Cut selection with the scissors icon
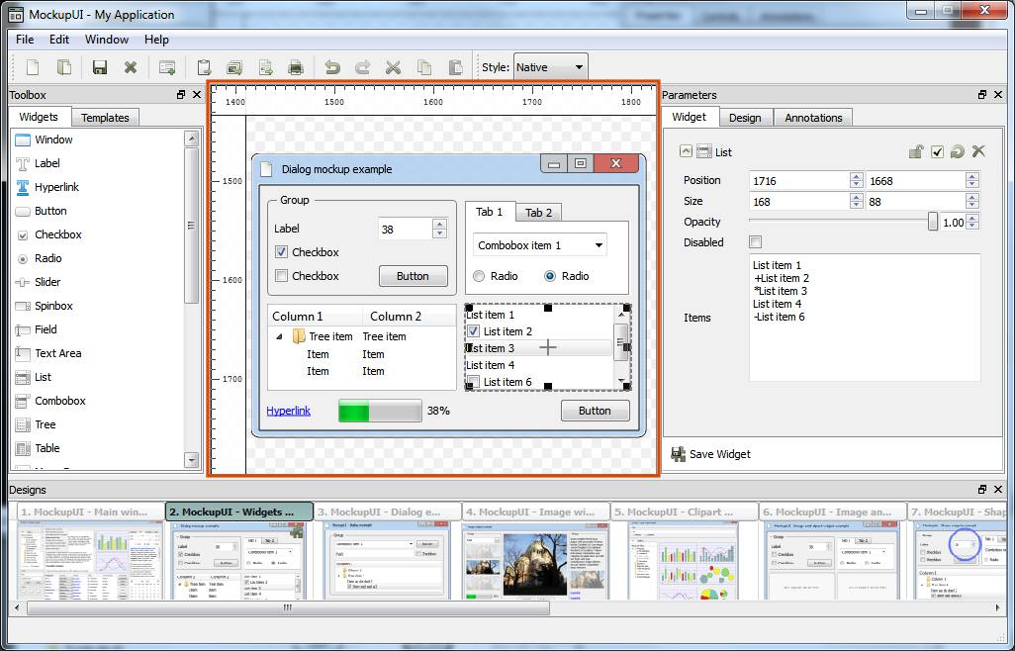1015x651 pixels. click(393, 67)
